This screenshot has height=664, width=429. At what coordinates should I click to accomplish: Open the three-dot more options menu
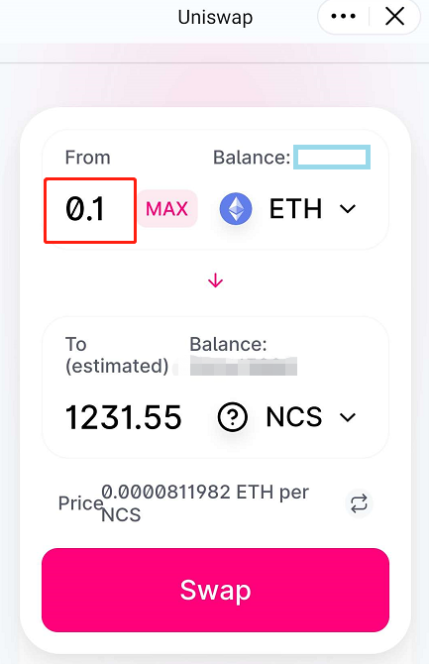(x=344, y=17)
